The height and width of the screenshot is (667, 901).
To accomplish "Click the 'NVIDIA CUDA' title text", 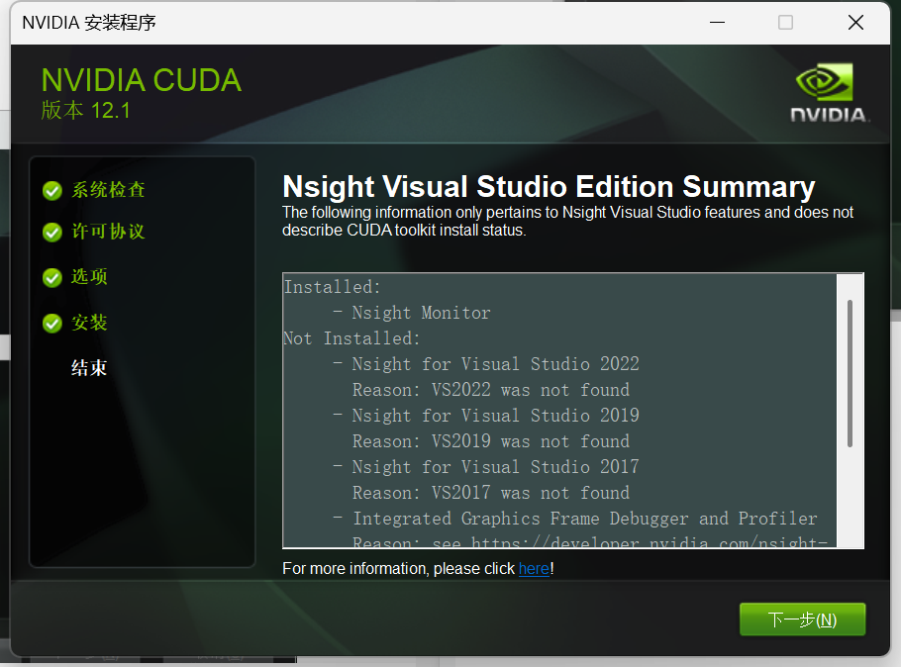I will pyautogui.click(x=142, y=80).
